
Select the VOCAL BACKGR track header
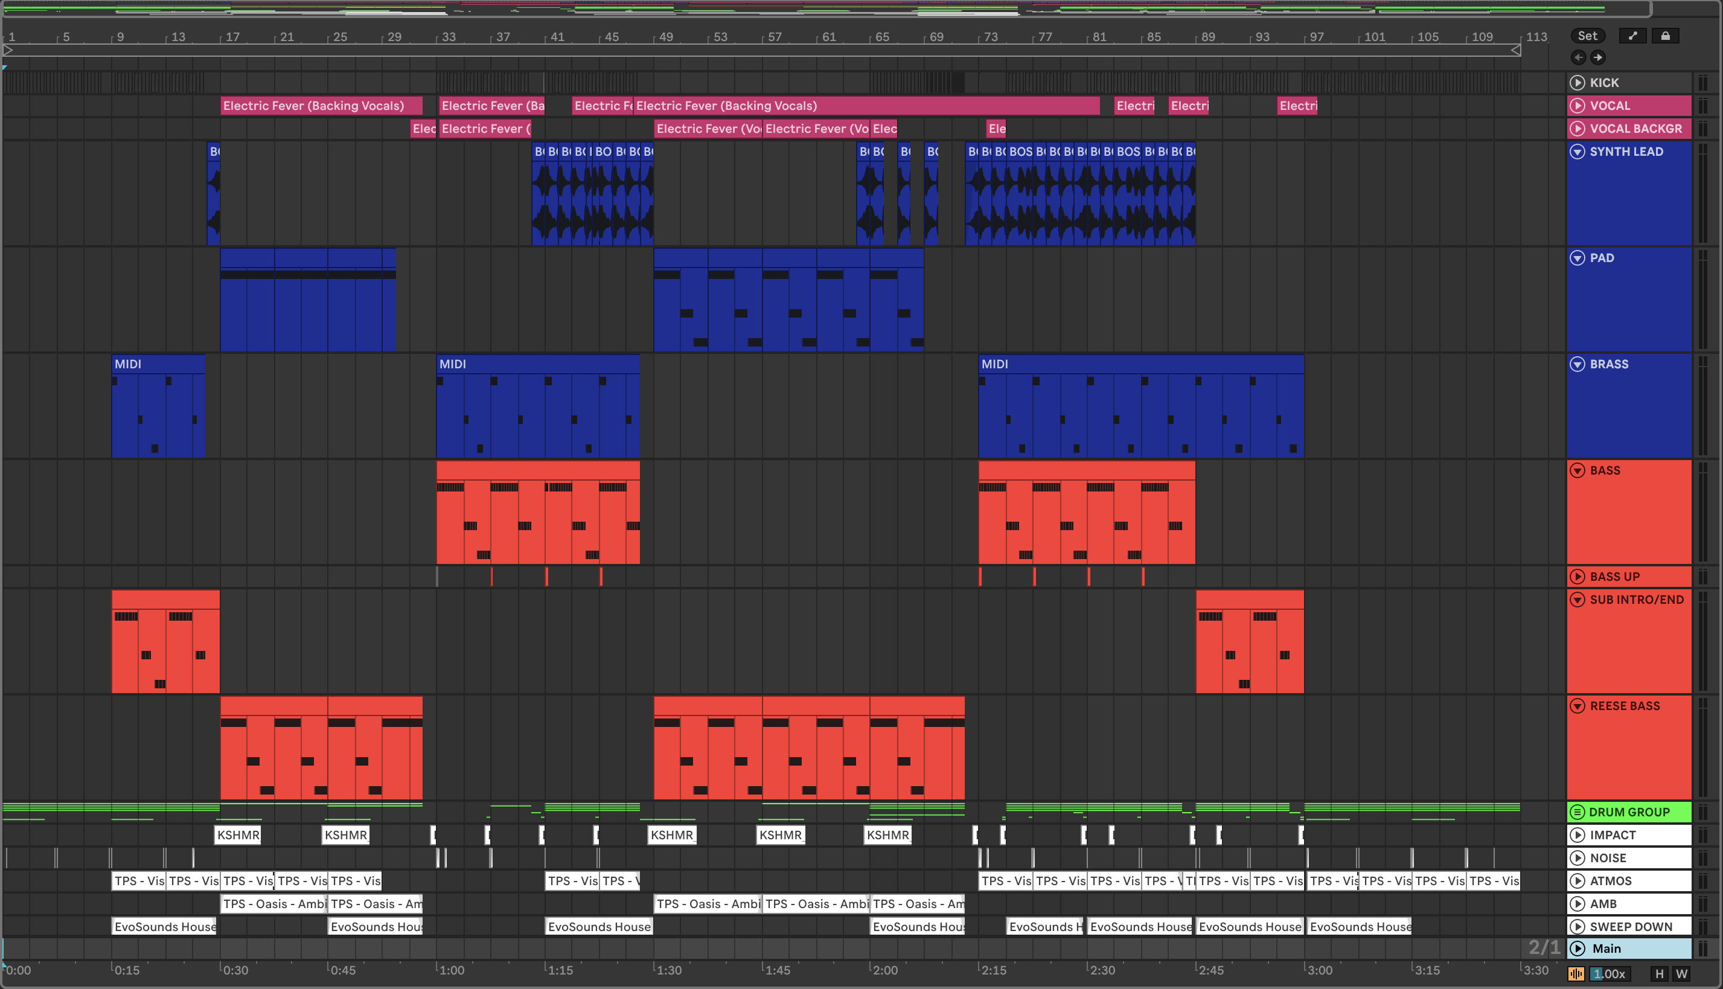(x=1637, y=129)
